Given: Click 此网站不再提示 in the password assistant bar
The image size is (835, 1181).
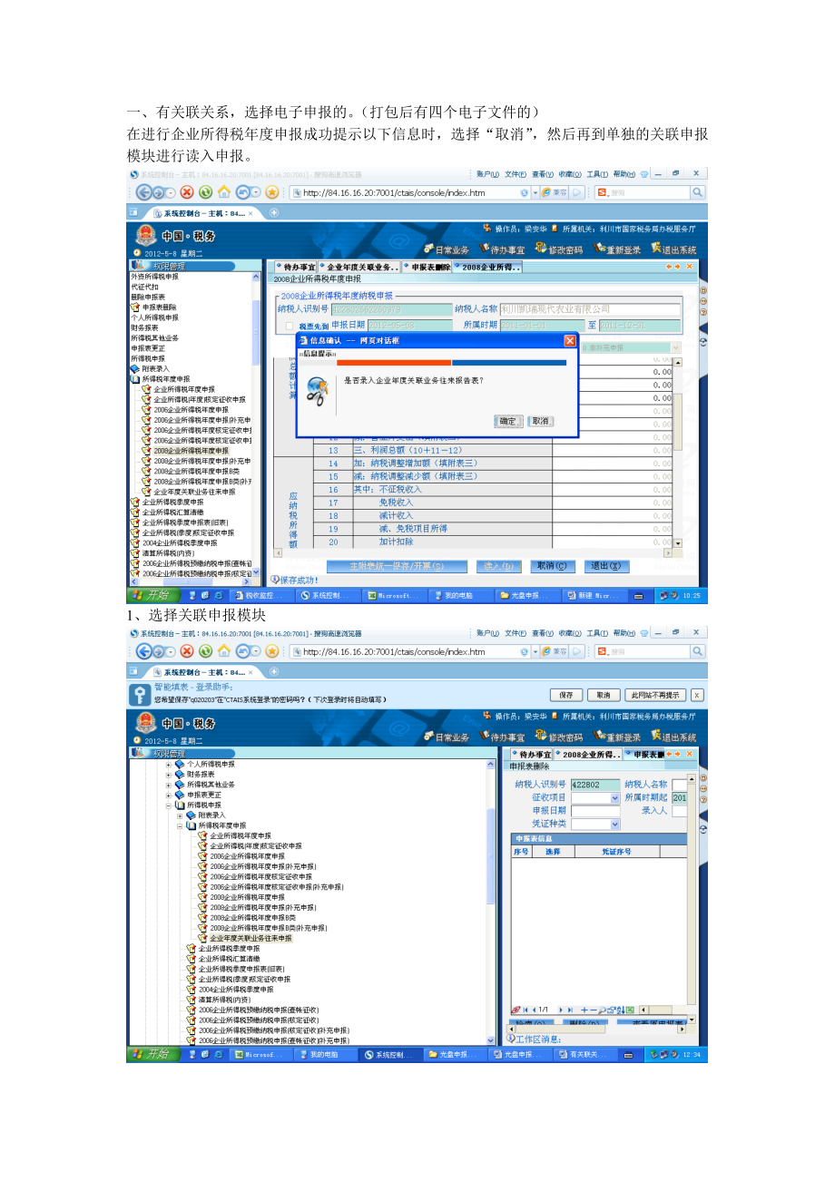Looking at the screenshot, I should 654,695.
